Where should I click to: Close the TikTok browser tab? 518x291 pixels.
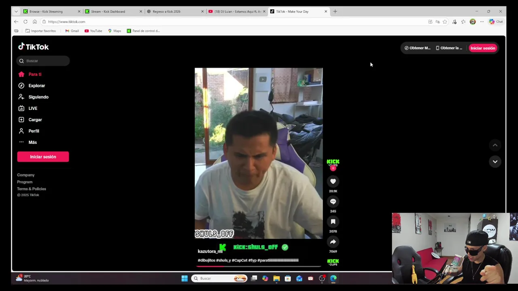pyautogui.click(x=326, y=11)
